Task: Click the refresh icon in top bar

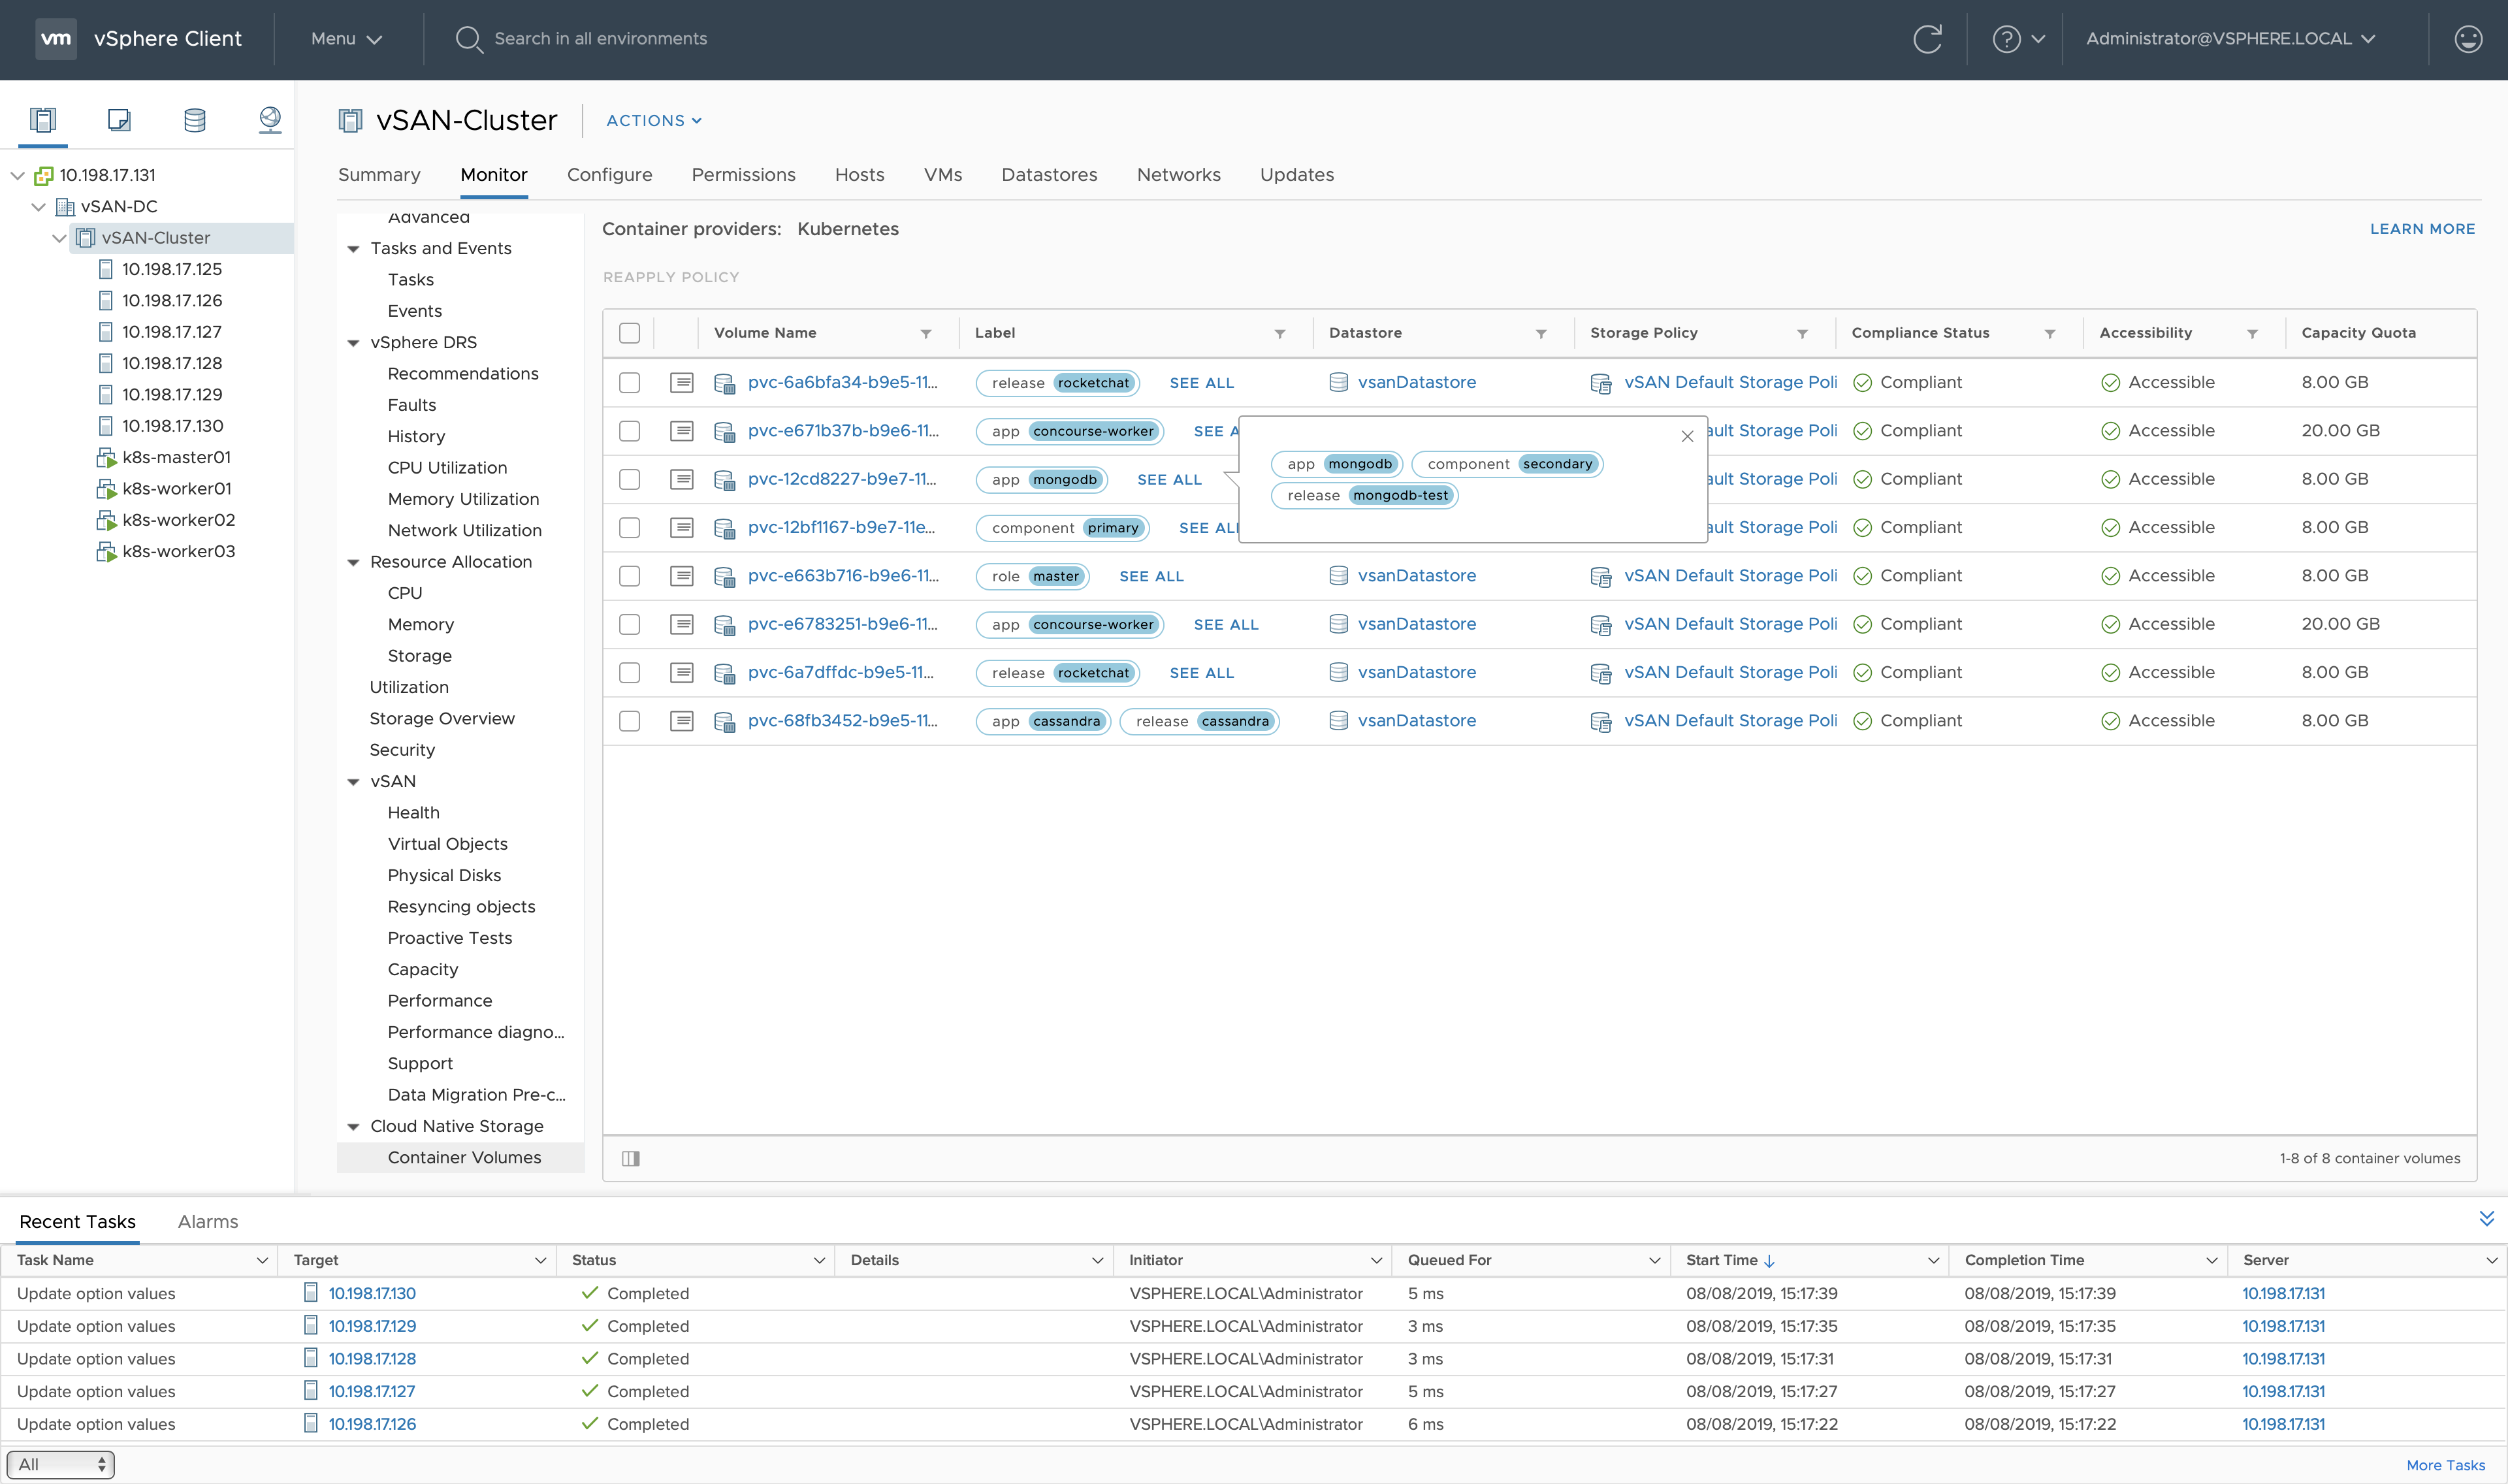Action: (1927, 39)
